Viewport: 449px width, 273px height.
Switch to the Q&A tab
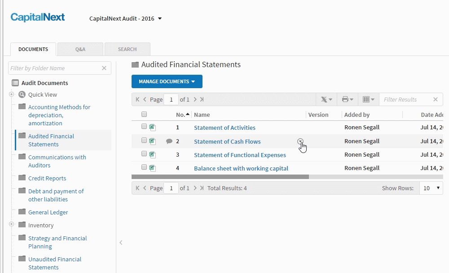[x=80, y=49]
